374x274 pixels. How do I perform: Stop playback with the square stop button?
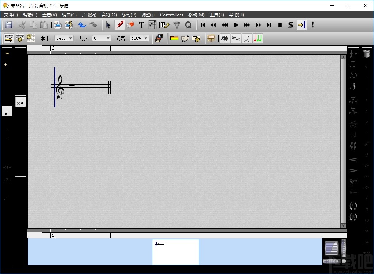click(280, 25)
